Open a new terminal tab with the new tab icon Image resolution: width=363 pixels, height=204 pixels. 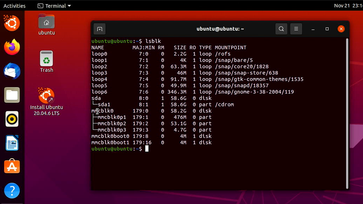coord(99,29)
